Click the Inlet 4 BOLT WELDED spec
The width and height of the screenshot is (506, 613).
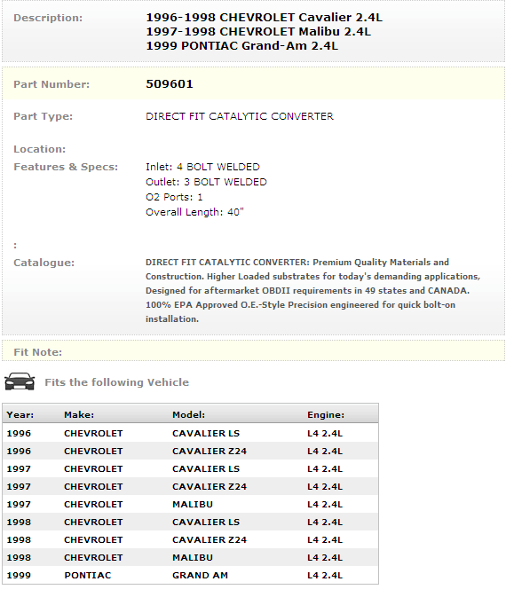[x=202, y=167]
